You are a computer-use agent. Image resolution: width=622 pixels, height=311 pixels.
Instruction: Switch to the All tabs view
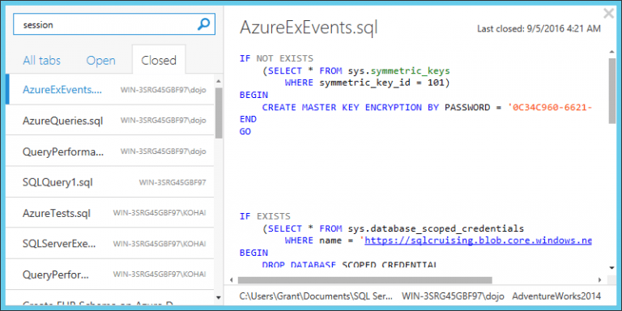click(41, 61)
